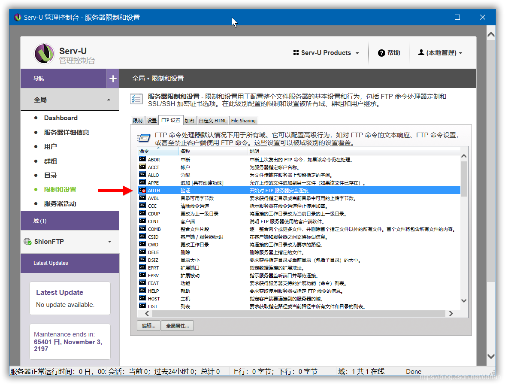The height and width of the screenshot is (385, 505).
Task: Click the Serv-U logo icon in header
Action: tap(44, 53)
